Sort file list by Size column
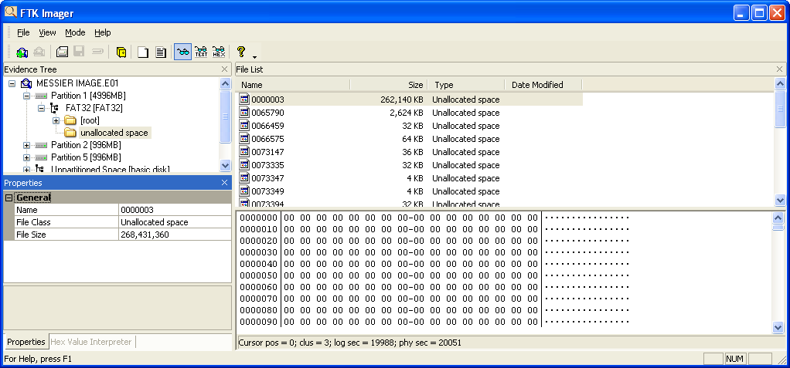 click(389, 85)
